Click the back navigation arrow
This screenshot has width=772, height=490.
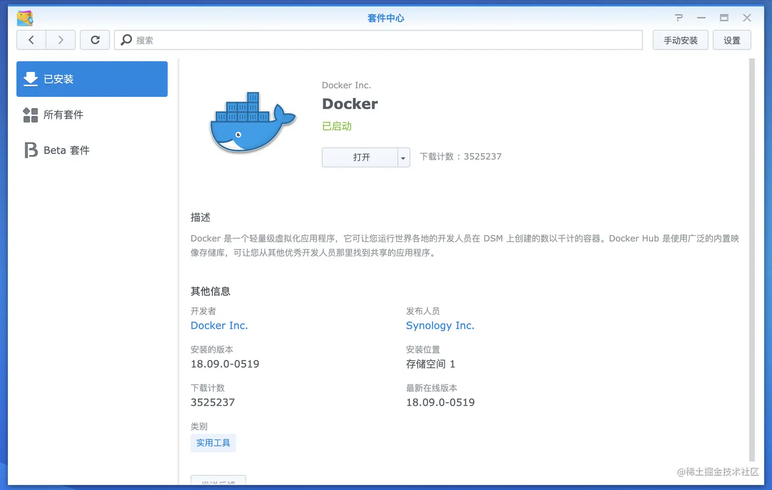click(x=31, y=40)
